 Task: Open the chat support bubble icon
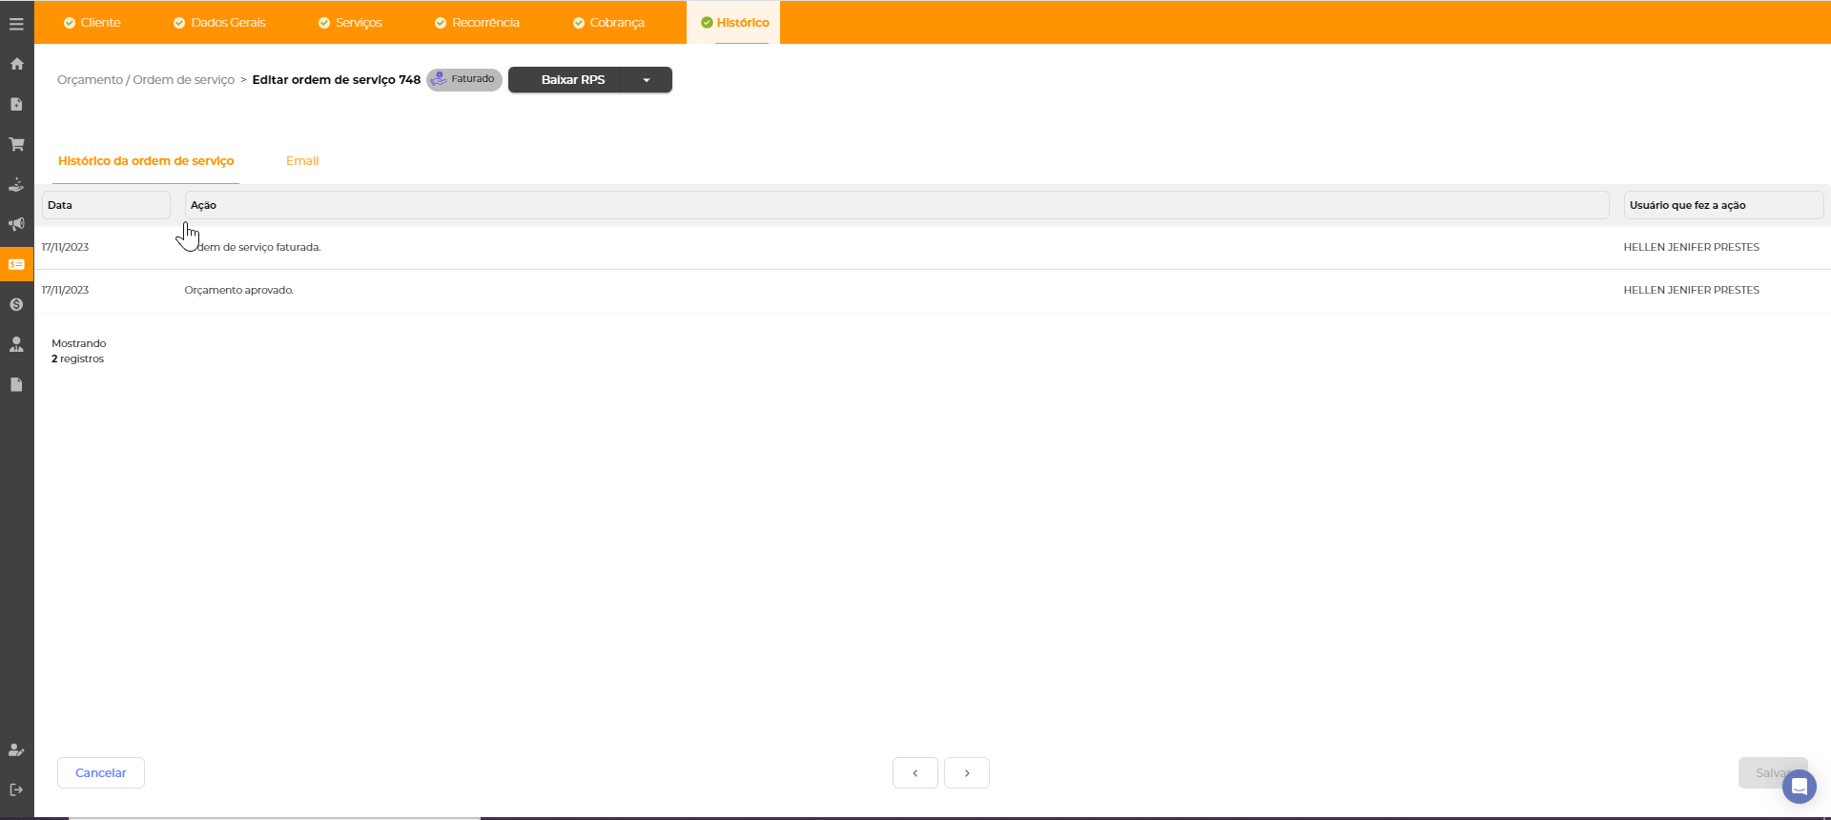[x=1799, y=787]
